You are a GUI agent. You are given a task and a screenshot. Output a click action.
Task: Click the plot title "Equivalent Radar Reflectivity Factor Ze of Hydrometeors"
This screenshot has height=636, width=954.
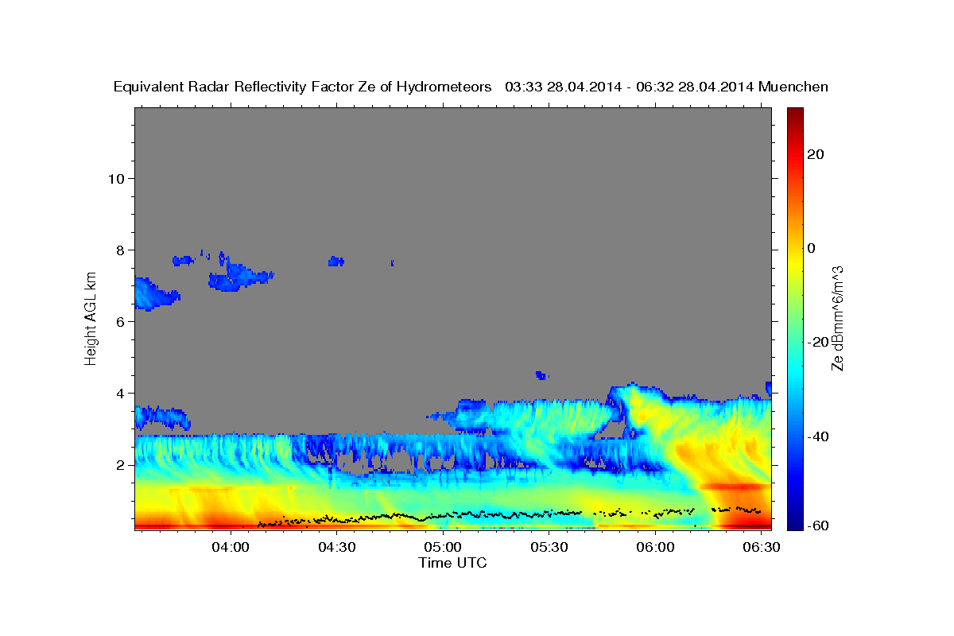[x=303, y=87]
